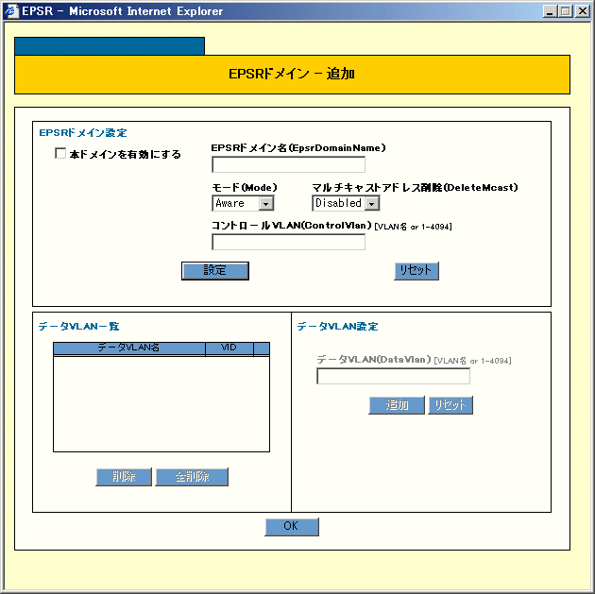
Task: Open the Mode dropdown showing Aware
Action: [x=243, y=203]
